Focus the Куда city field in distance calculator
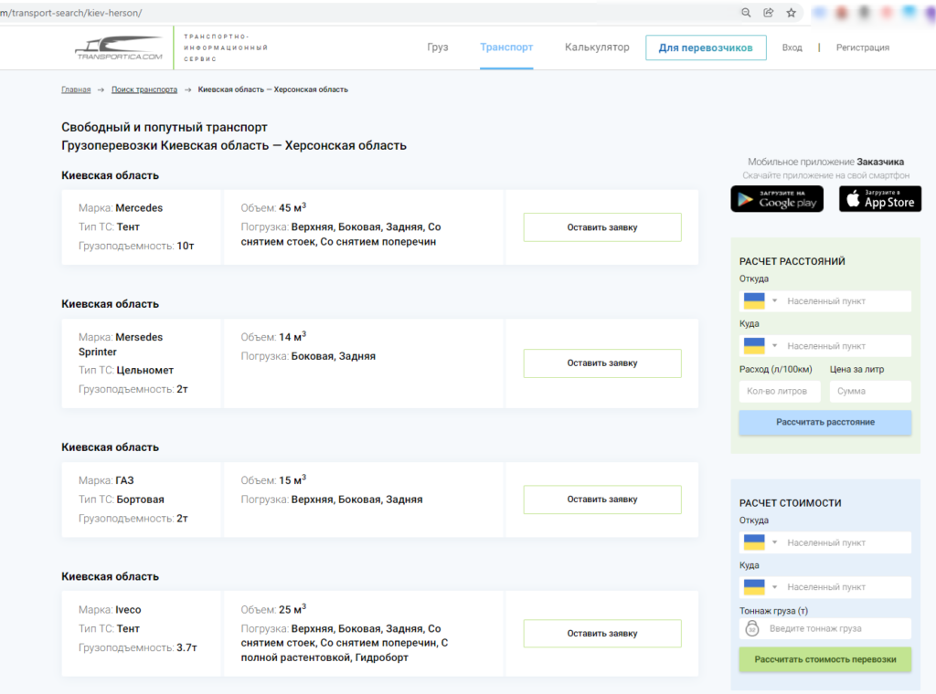This screenshot has height=694, width=936. 846,346
